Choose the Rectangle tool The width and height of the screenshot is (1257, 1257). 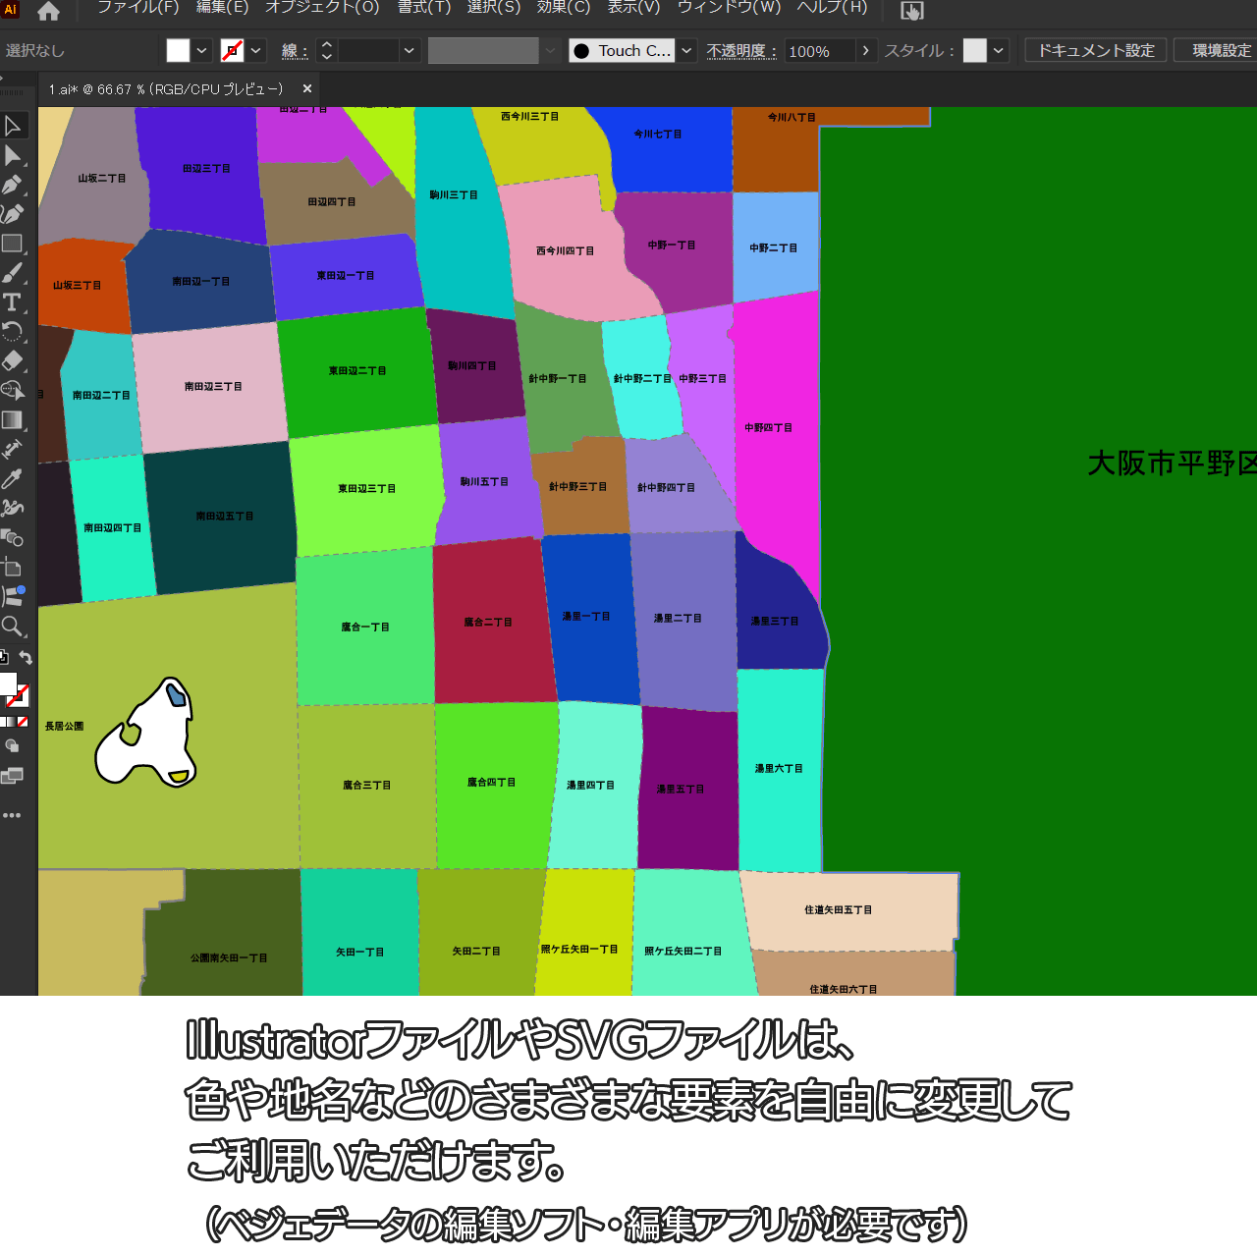(13, 244)
